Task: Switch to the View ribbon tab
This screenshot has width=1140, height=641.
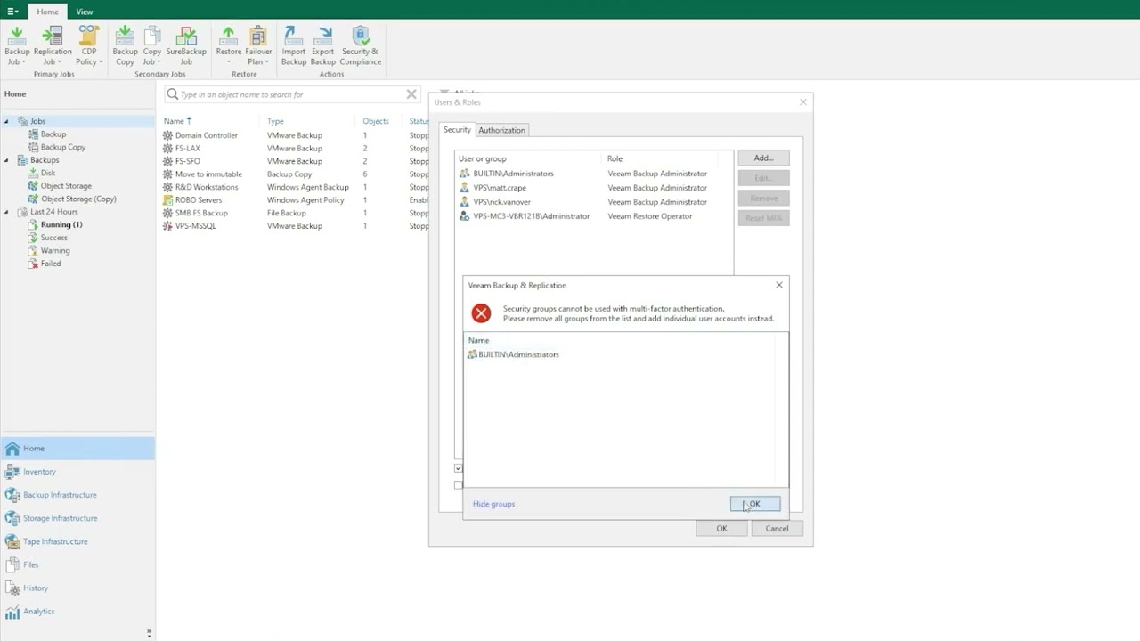Action: click(85, 12)
